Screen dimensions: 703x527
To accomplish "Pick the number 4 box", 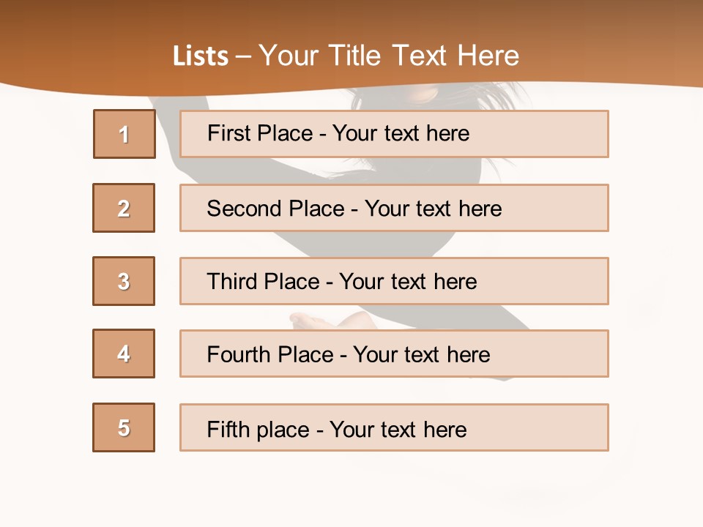I will click(124, 354).
